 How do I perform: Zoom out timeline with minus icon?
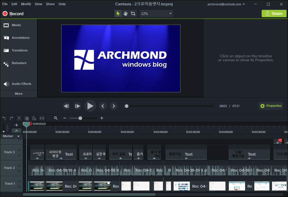pyautogui.click(x=65, y=118)
